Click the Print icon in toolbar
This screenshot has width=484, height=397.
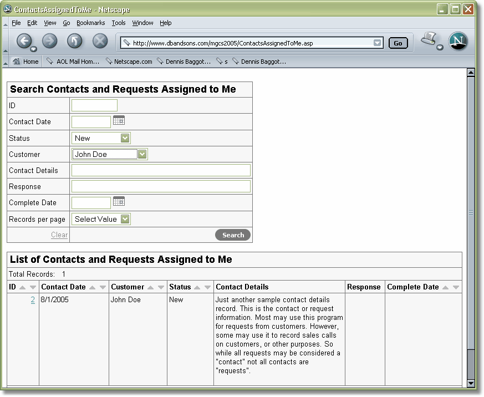click(429, 39)
